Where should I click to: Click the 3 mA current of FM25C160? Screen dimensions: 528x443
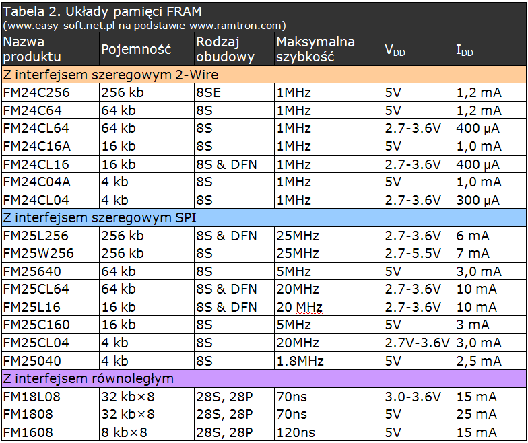coord(490,325)
